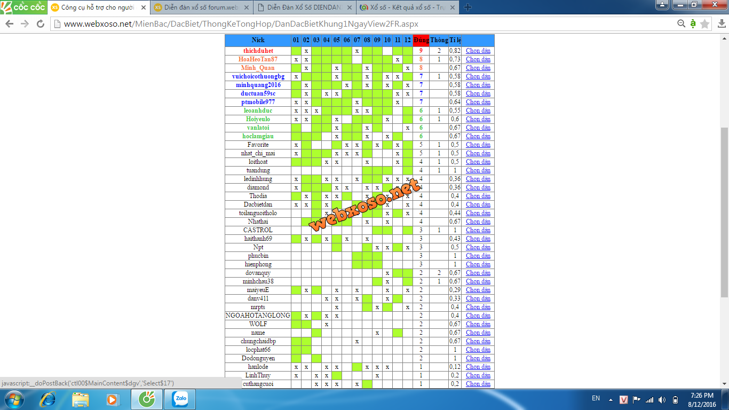Open the downloads arrow icon in the toolbar

tap(722, 24)
